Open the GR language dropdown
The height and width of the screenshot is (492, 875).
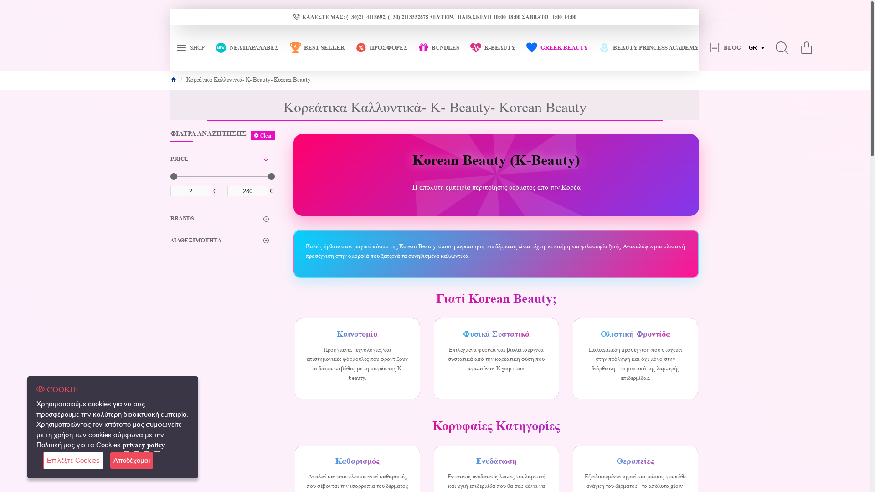(757, 48)
